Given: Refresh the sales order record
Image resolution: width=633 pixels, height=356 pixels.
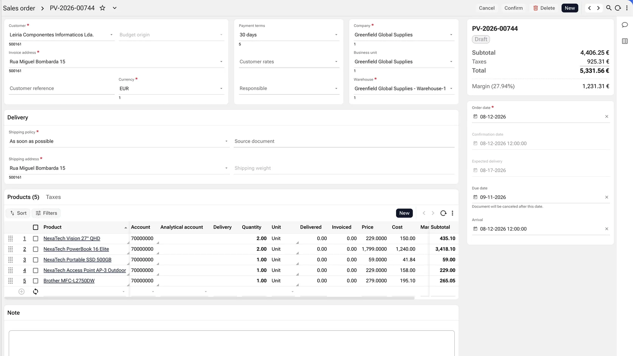Looking at the screenshot, I should click(618, 8).
